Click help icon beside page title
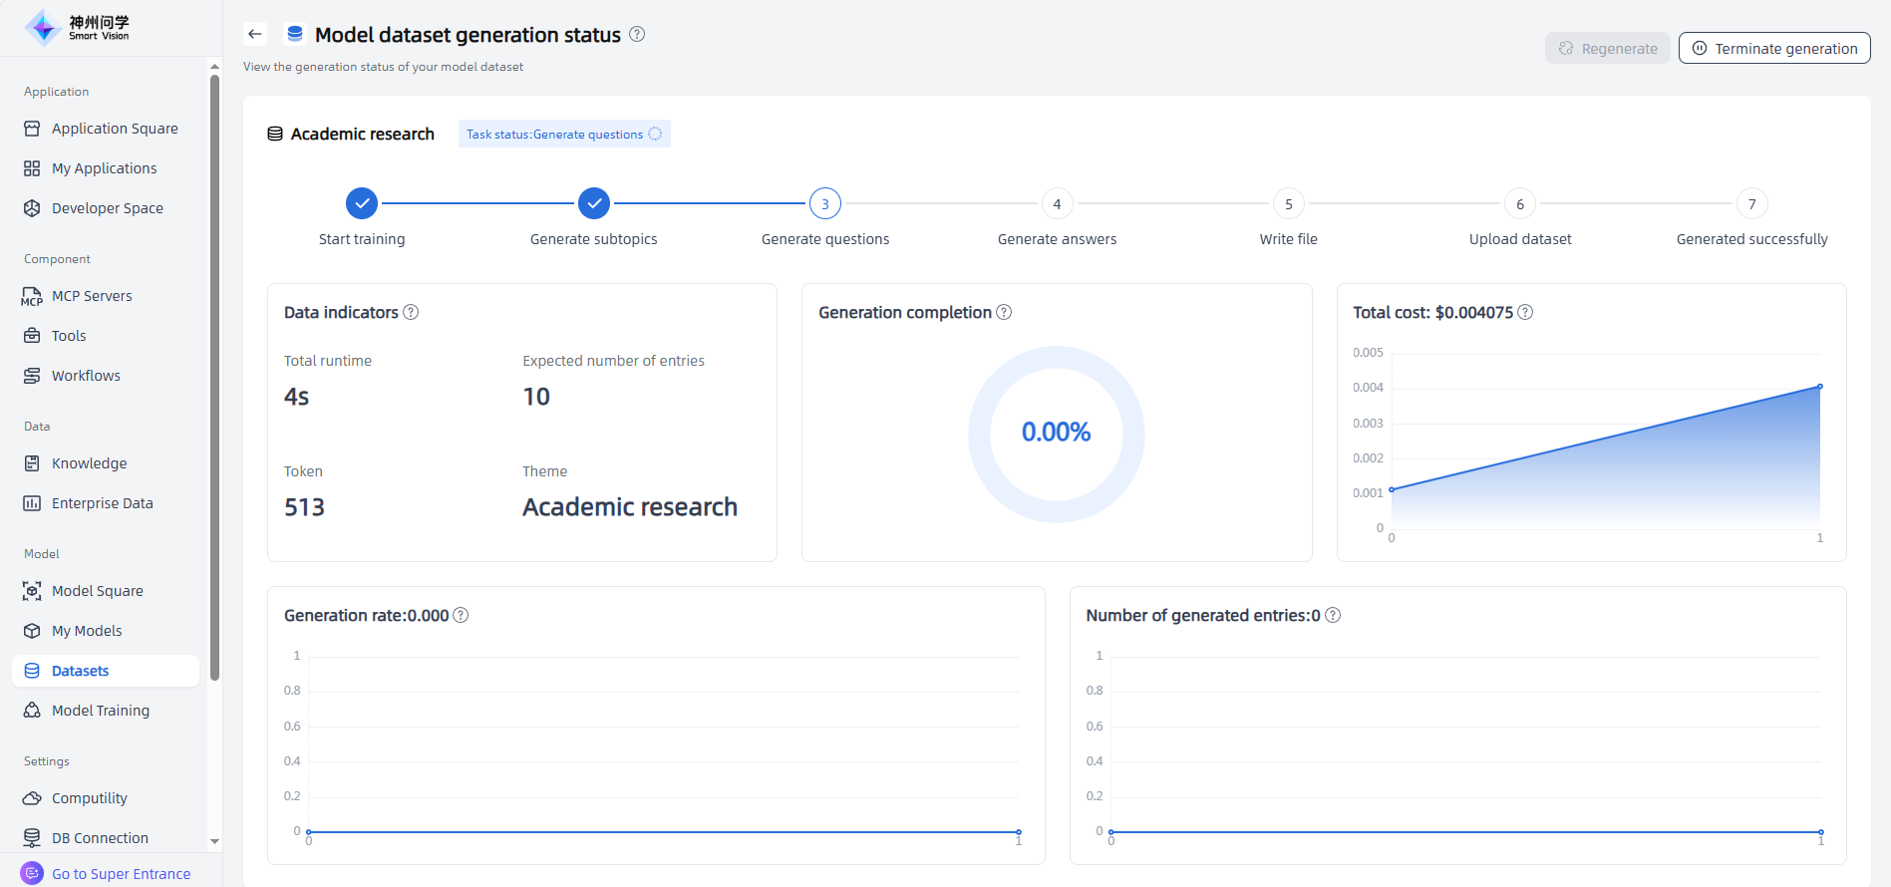Image resolution: width=1891 pixels, height=887 pixels. [637, 34]
